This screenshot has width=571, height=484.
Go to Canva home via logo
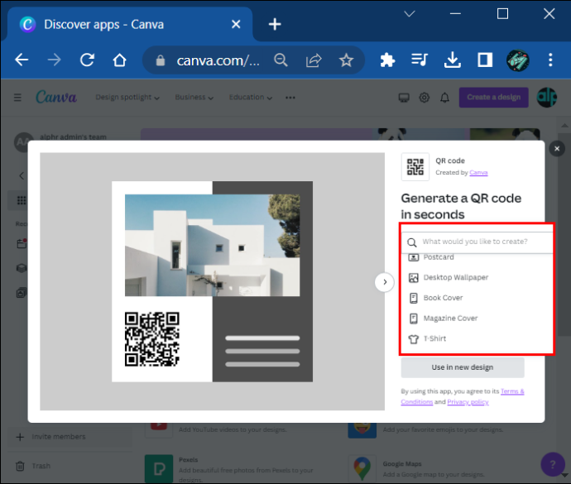(x=56, y=98)
